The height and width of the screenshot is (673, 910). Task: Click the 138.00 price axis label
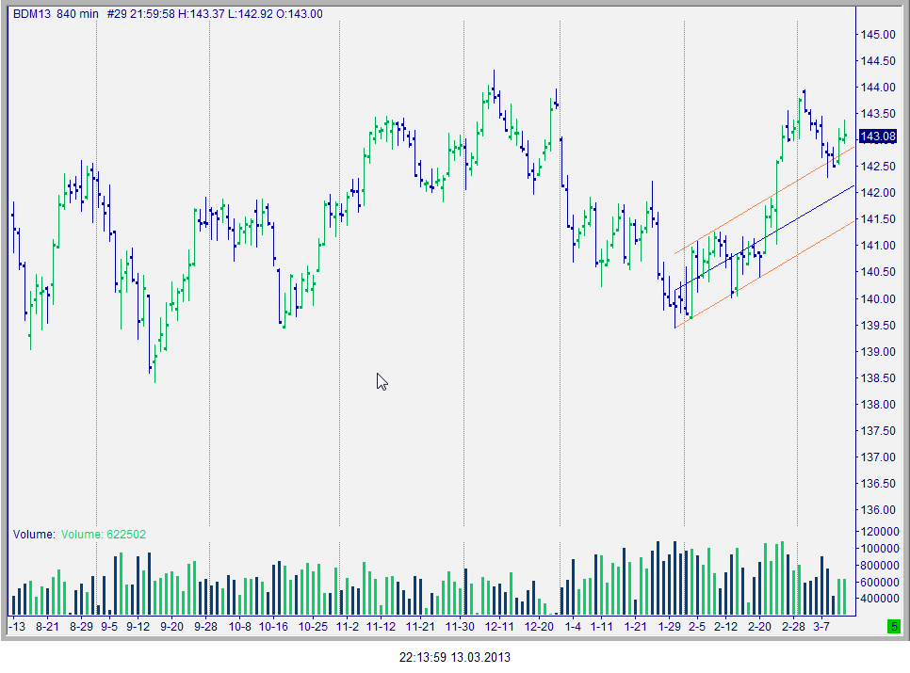[878, 405]
